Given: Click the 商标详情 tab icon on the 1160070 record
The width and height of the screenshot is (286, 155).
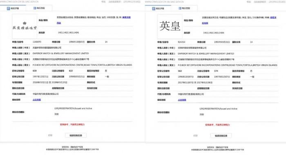Looking at the screenshot, I should click(x=9, y=9).
